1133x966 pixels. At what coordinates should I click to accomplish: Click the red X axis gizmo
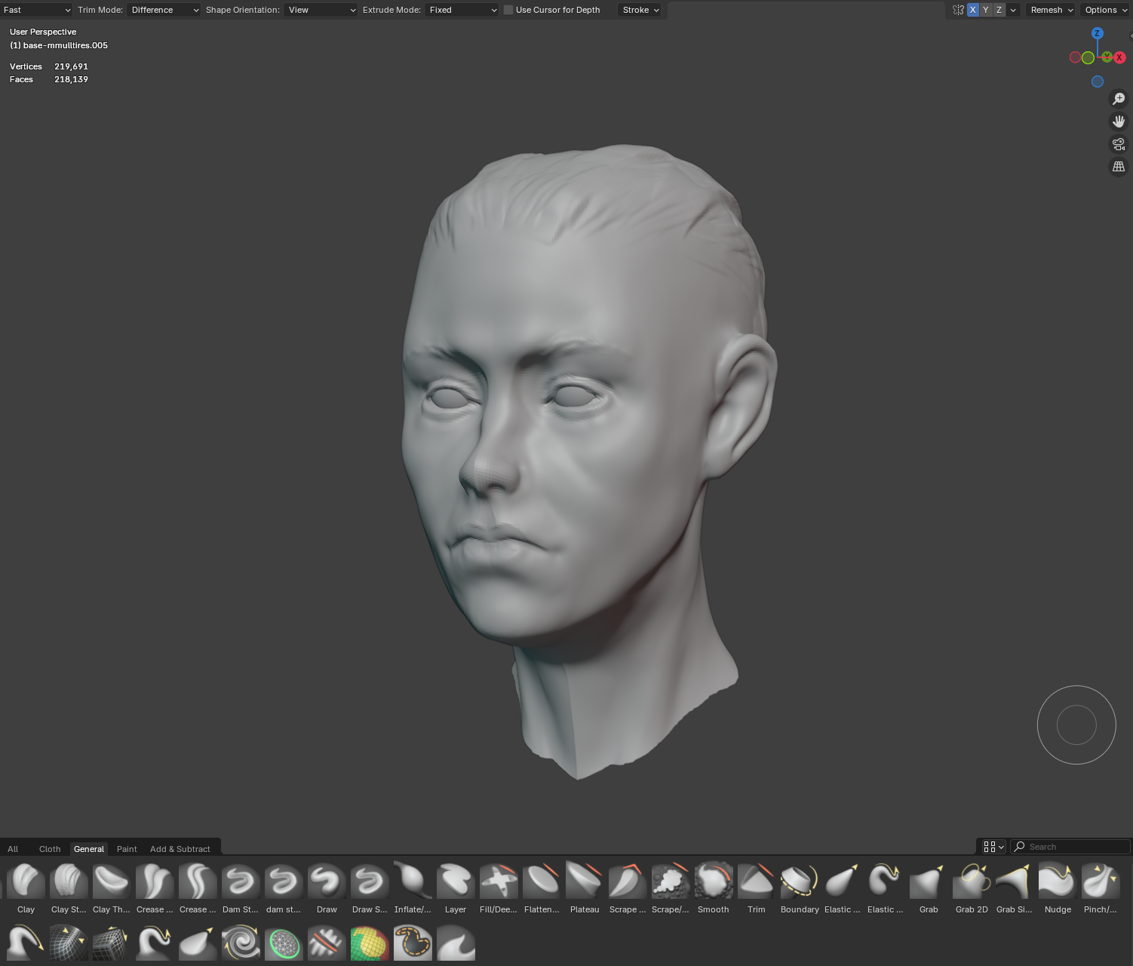tap(1119, 57)
